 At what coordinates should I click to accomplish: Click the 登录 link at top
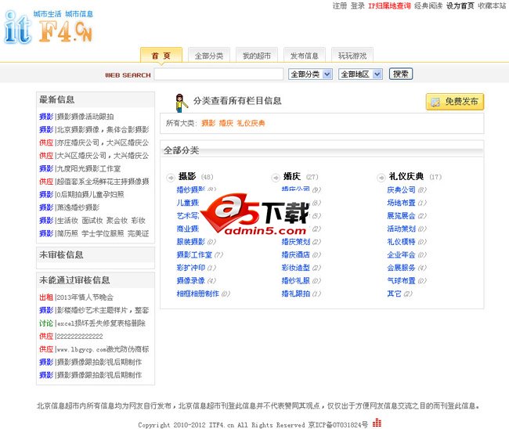[357, 5]
